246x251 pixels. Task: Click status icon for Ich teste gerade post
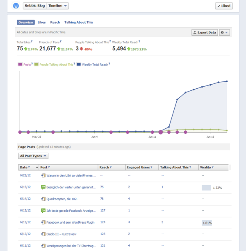[43, 211]
